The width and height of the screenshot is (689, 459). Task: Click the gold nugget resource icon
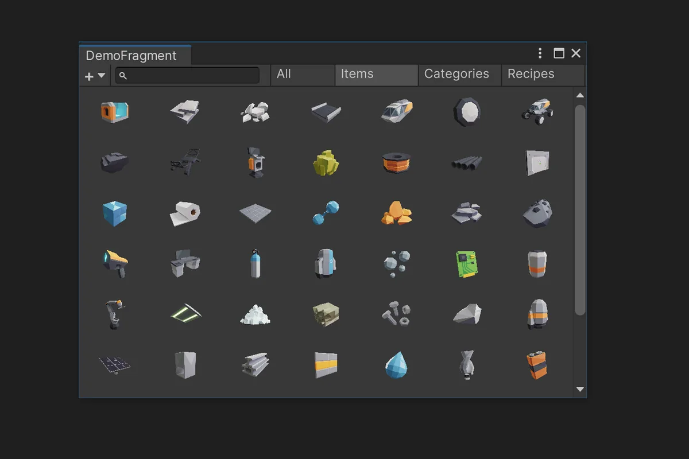(395, 213)
